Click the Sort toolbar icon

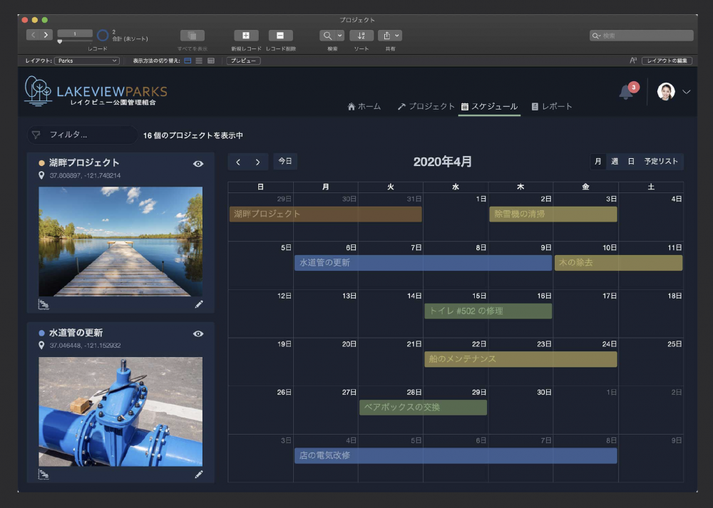tap(361, 36)
